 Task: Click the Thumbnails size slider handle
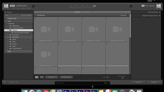[122, 78]
